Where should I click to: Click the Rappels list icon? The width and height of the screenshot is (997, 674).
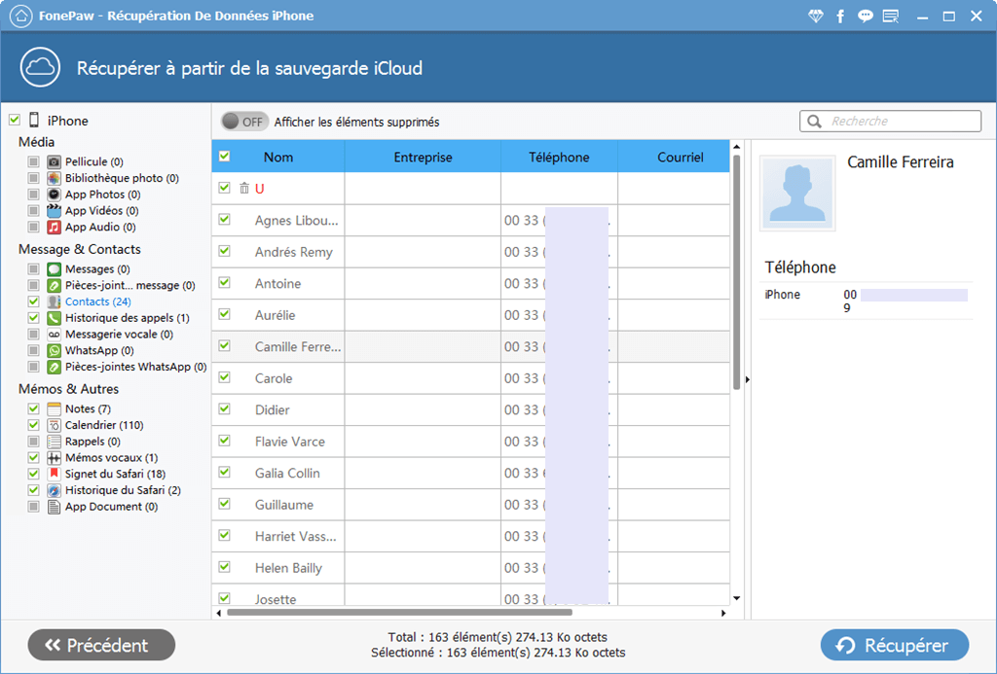(x=55, y=442)
